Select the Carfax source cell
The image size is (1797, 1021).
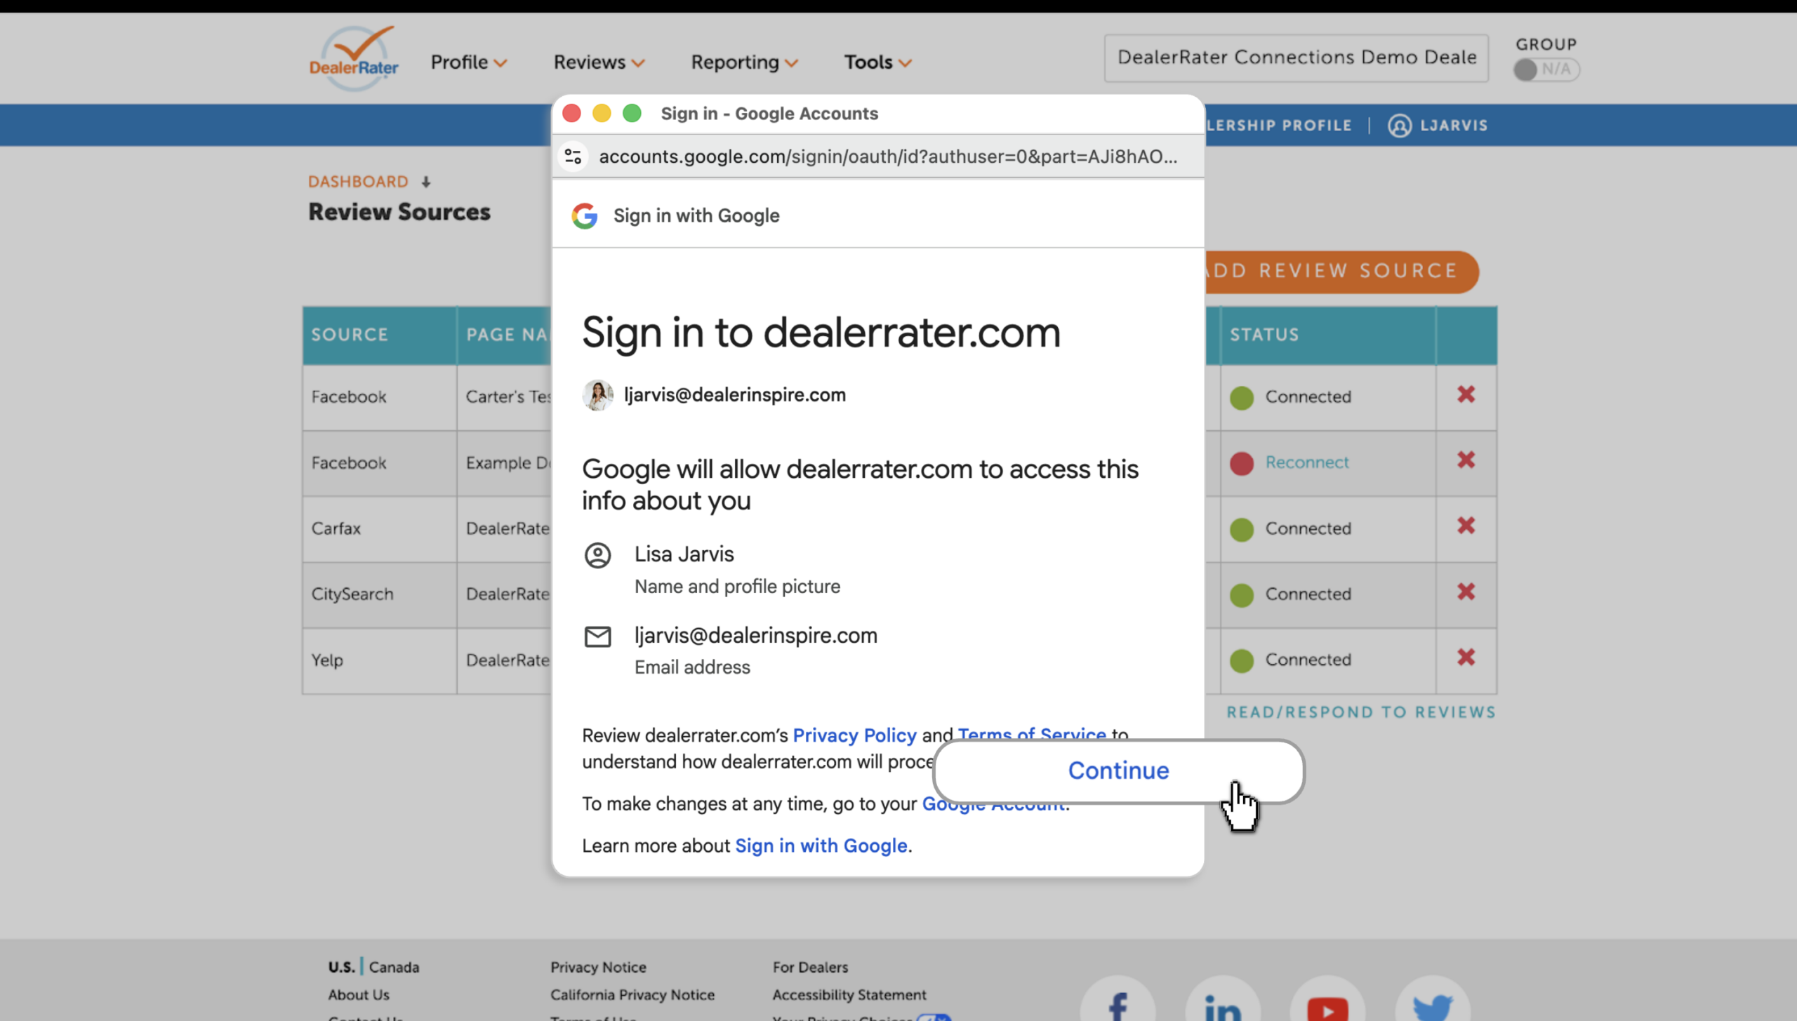[x=380, y=529]
